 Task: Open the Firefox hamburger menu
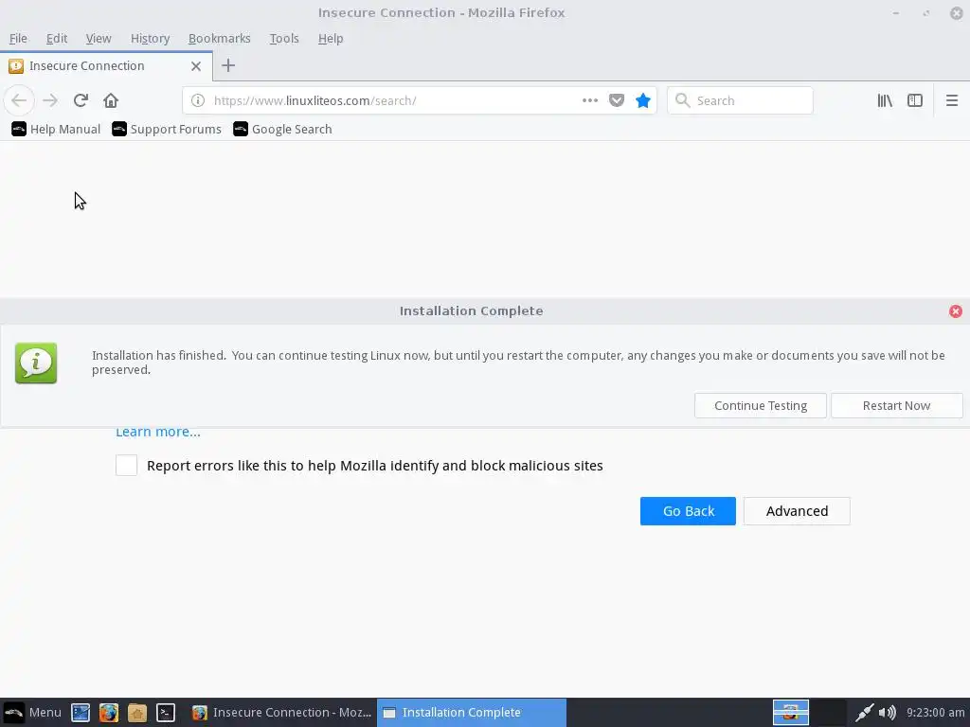951,100
